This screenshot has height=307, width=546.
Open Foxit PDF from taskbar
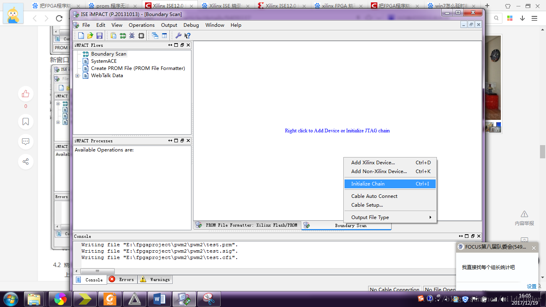tap(110, 299)
